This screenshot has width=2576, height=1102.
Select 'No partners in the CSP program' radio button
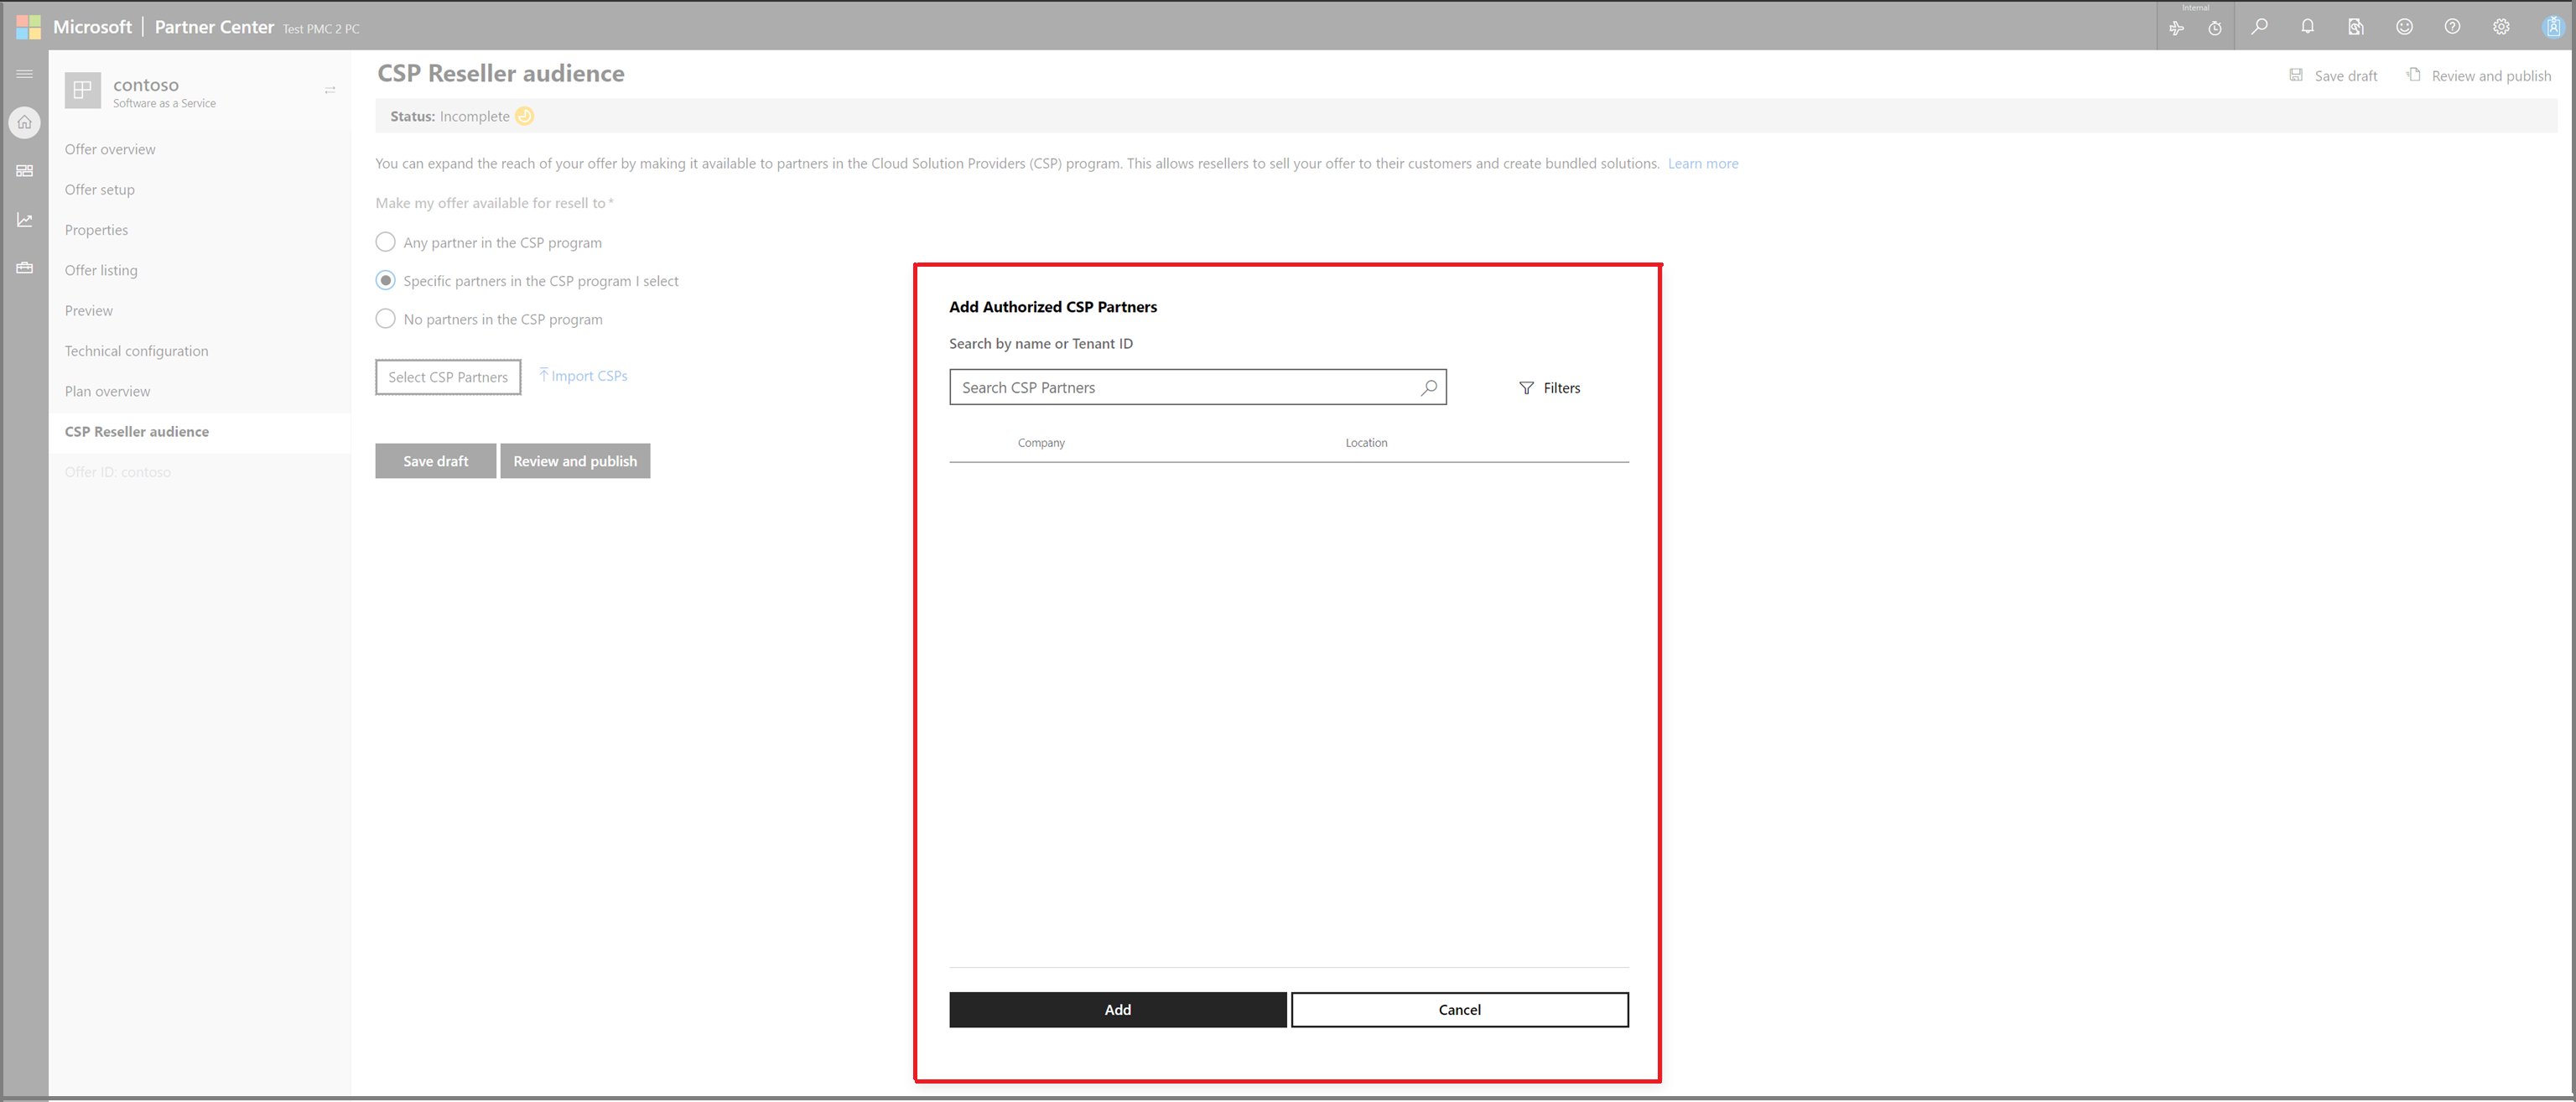(384, 319)
